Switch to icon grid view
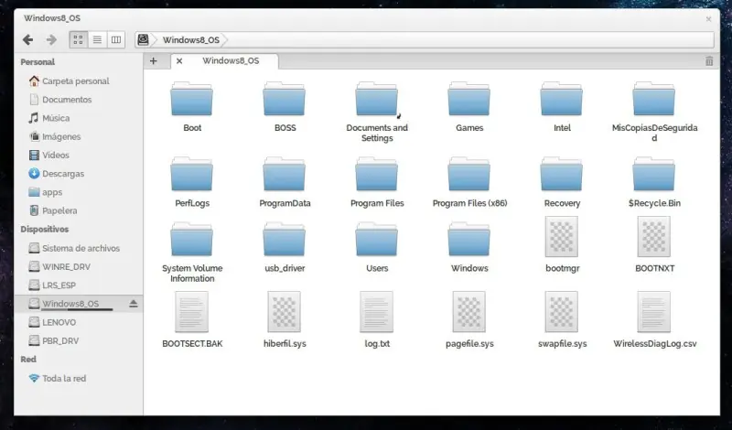Viewport: 732px width, 430px height. click(x=79, y=39)
